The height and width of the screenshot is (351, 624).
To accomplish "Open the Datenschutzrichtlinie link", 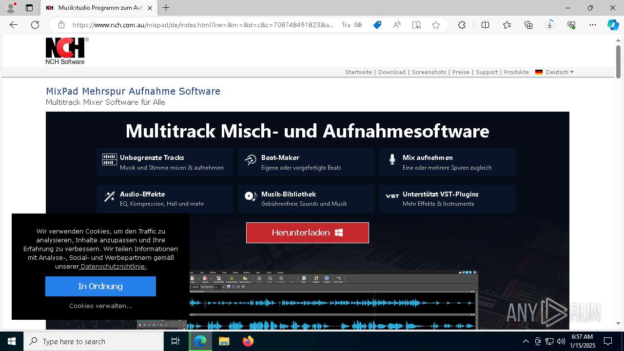I will click(x=113, y=267).
